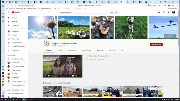Click the YouTube logo
The height and width of the screenshot is (101, 180).
[16, 12]
